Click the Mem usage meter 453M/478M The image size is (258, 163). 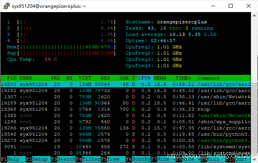pyautogui.click(x=66, y=47)
